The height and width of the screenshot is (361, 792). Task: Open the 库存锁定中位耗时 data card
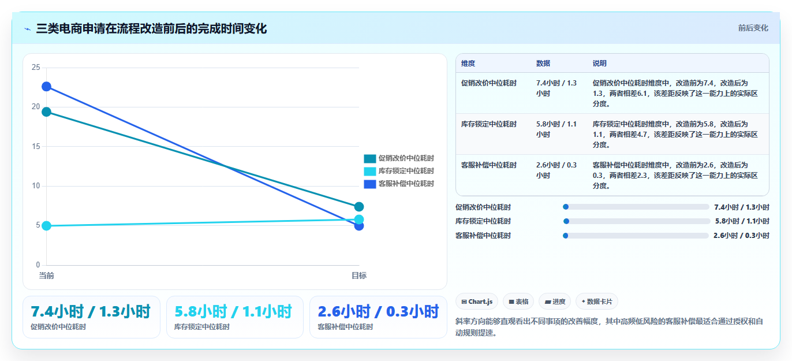tap(235, 317)
